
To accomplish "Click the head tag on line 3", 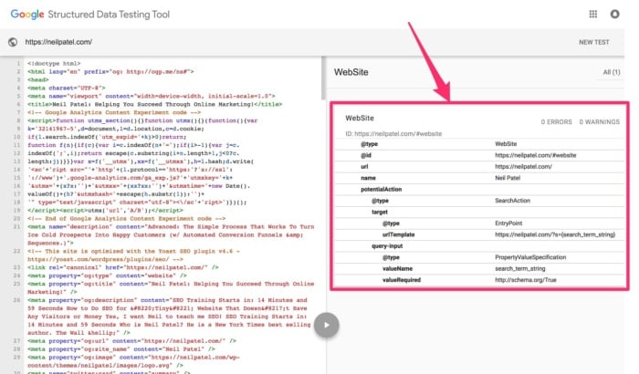I will click(x=38, y=80).
